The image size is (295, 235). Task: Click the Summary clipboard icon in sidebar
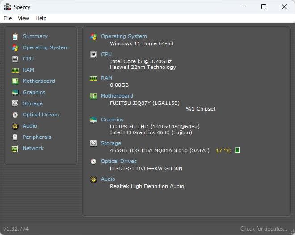click(x=15, y=36)
